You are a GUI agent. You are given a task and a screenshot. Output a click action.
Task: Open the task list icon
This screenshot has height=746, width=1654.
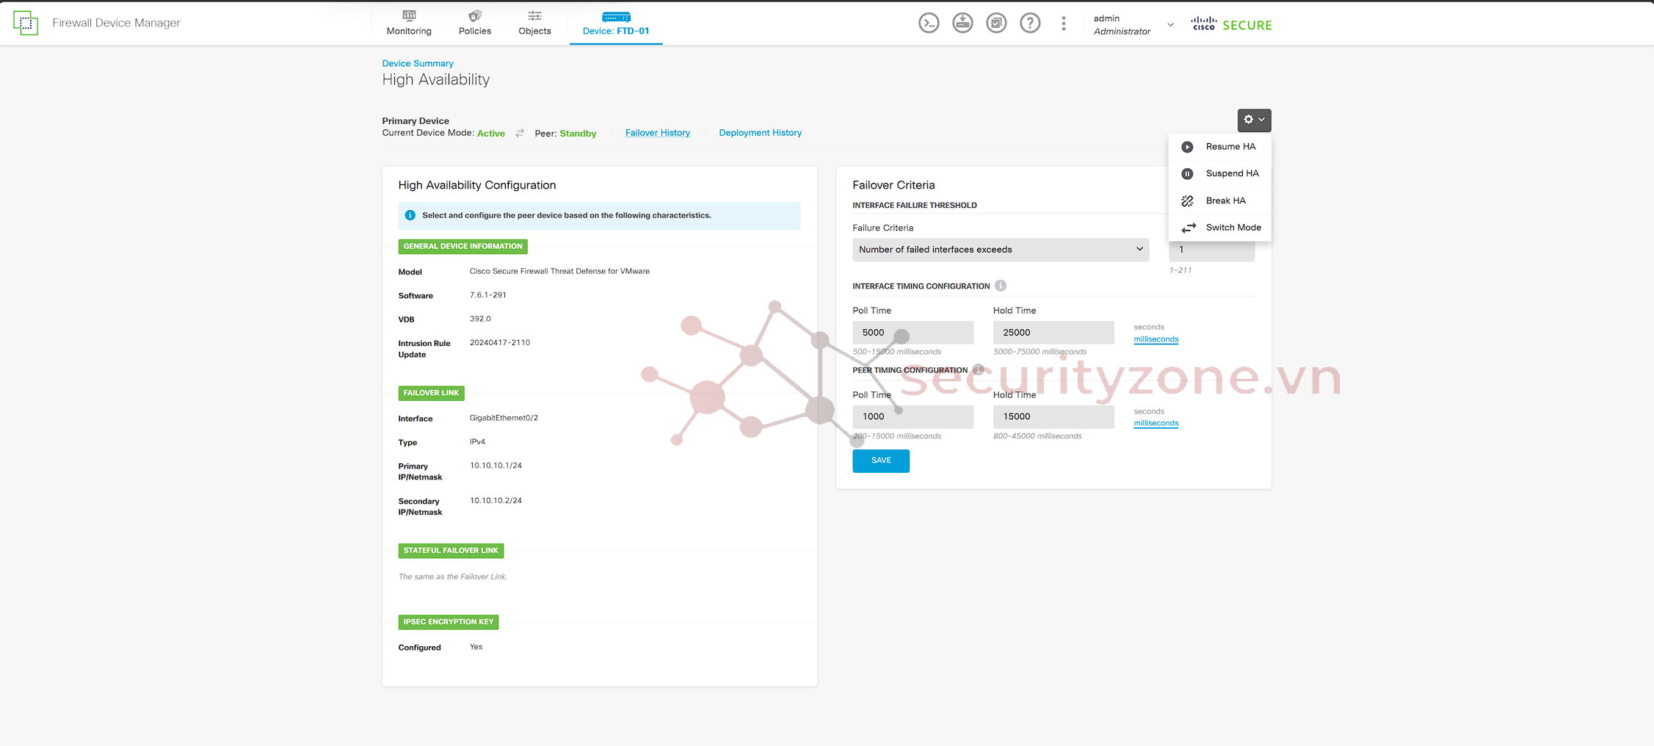(x=996, y=23)
